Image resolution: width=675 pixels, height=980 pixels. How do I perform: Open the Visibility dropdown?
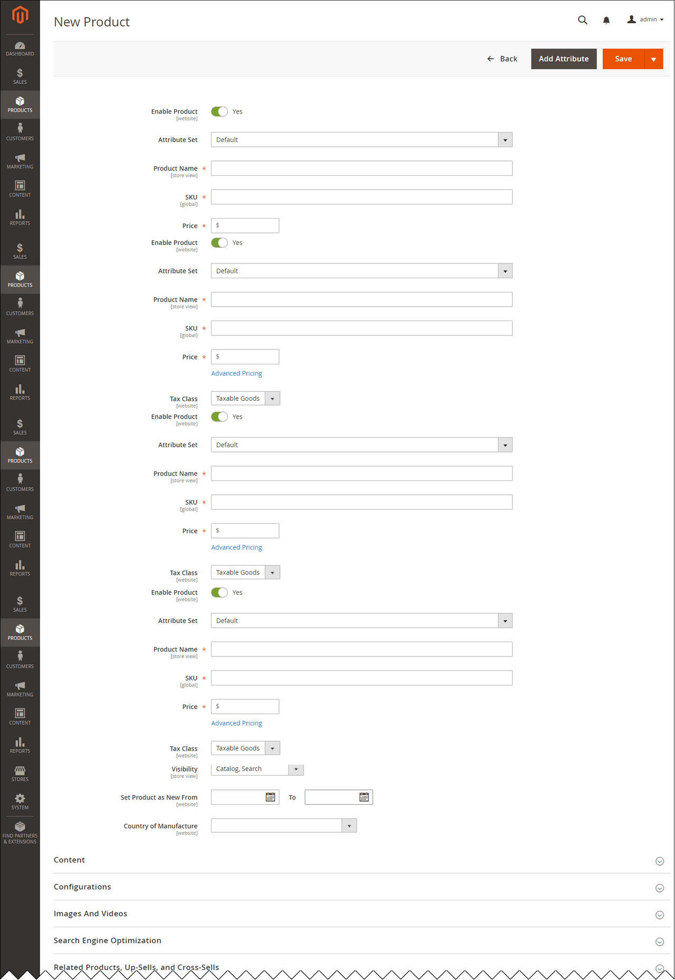(x=257, y=769)
